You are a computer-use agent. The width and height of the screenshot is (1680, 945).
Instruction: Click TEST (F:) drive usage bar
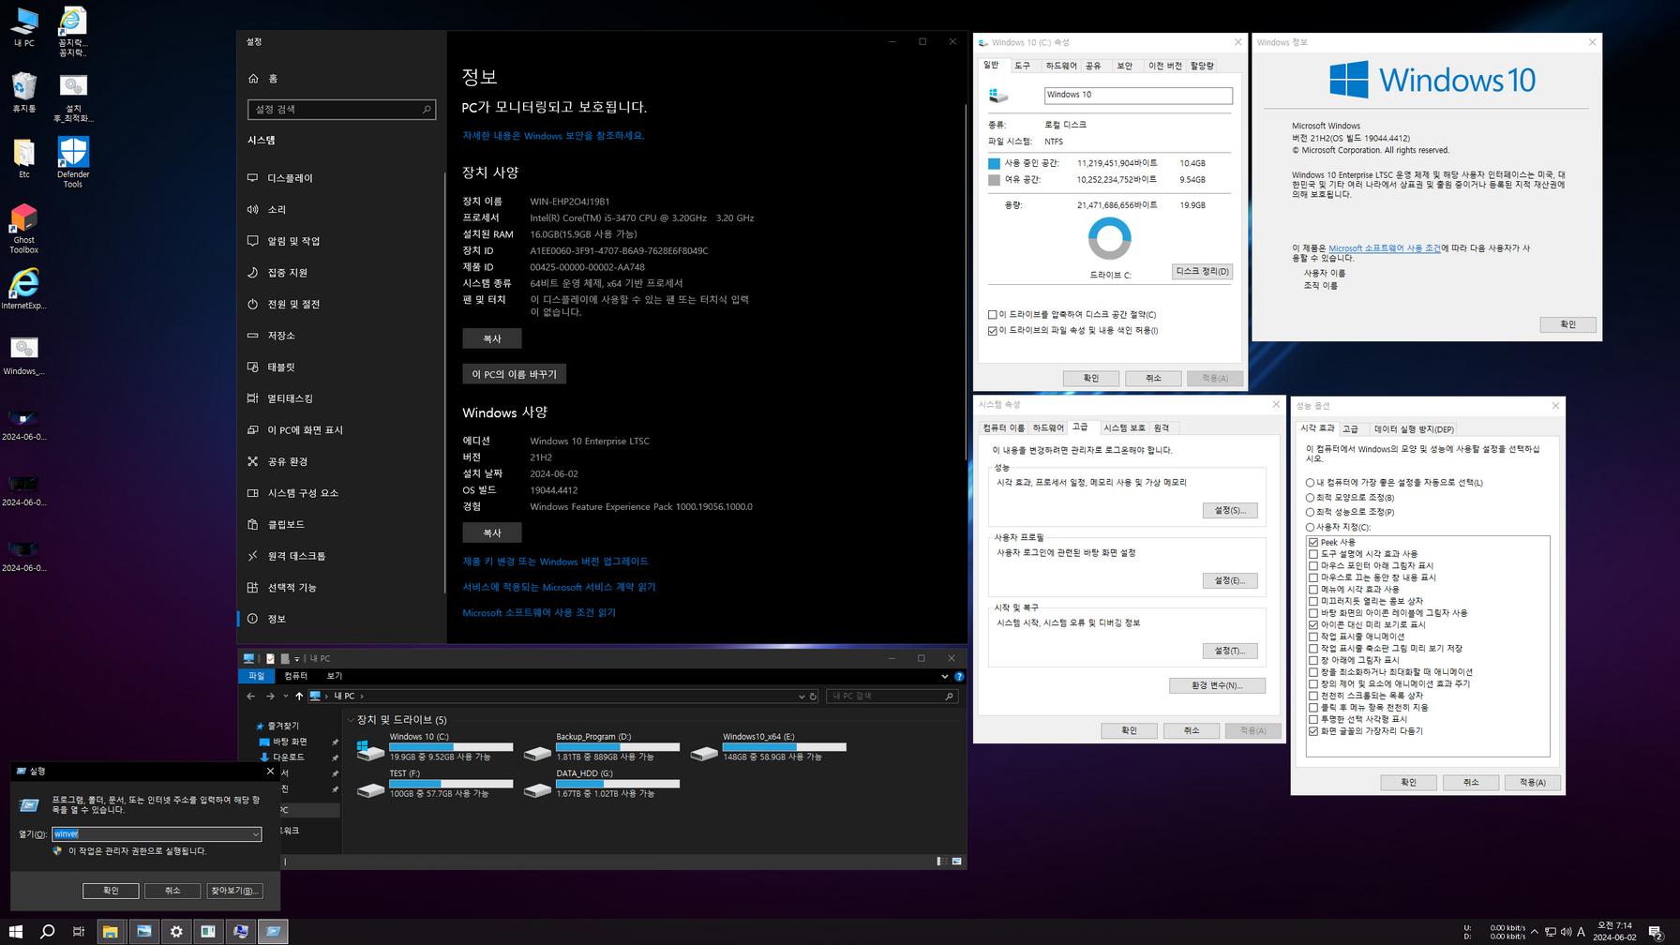(x=451, y=784)
